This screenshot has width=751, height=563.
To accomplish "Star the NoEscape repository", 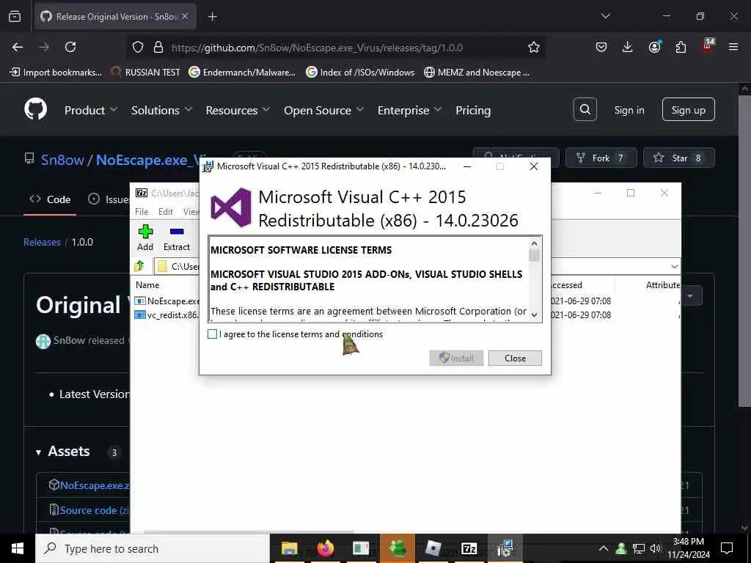I will click(x=678, y=158).
